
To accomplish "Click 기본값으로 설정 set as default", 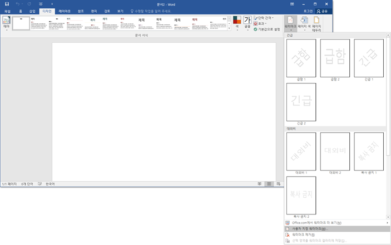I will click(x=267, y=29).
